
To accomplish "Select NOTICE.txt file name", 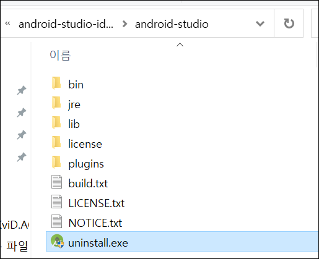I will 95,223.
